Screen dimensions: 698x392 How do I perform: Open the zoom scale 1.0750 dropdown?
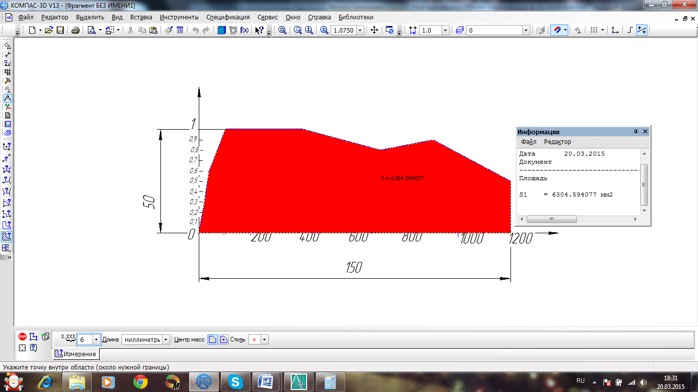[360, 30]
